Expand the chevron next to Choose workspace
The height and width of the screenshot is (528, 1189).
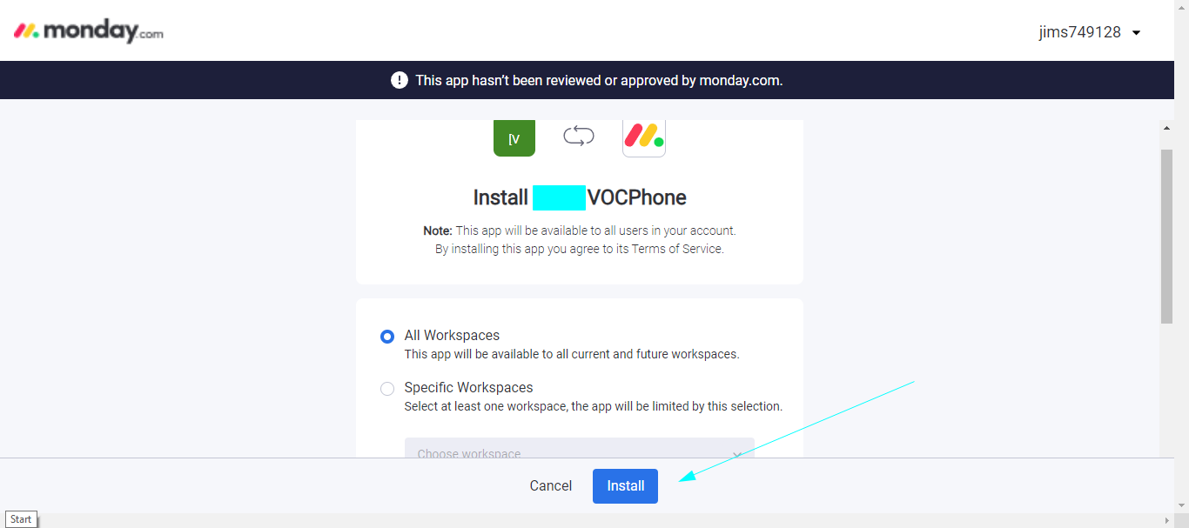tap(736, 453)
